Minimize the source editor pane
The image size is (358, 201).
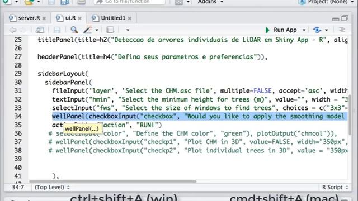[x=336, y=18]
